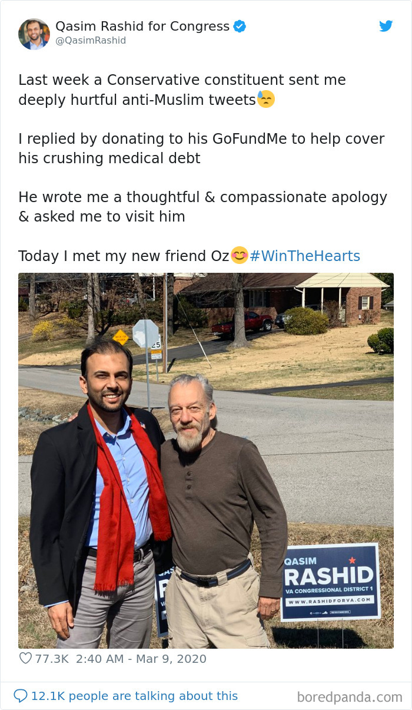Click the @QasimRashid handle
The image size is (412, 710).
tap(91, 41)
